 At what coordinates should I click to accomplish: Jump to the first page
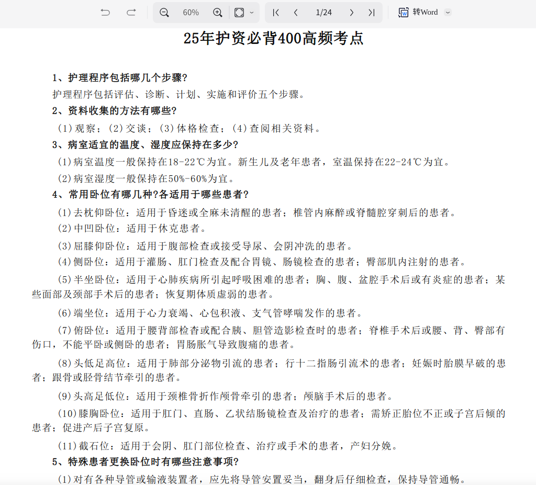click(276, 13)
